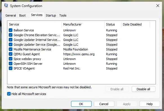164x111 pixels.
Task: Uncheck the SPICE VDAgent checkbox
Action: (10, 68)
